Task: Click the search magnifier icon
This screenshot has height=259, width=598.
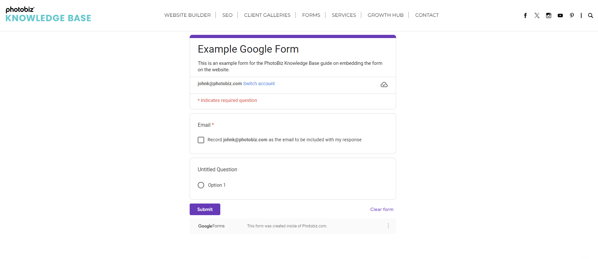Action: (591, 15)
